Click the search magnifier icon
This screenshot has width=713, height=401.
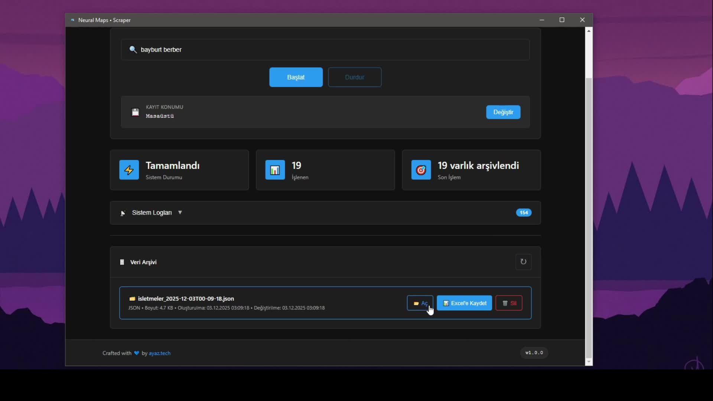point(133,49)
